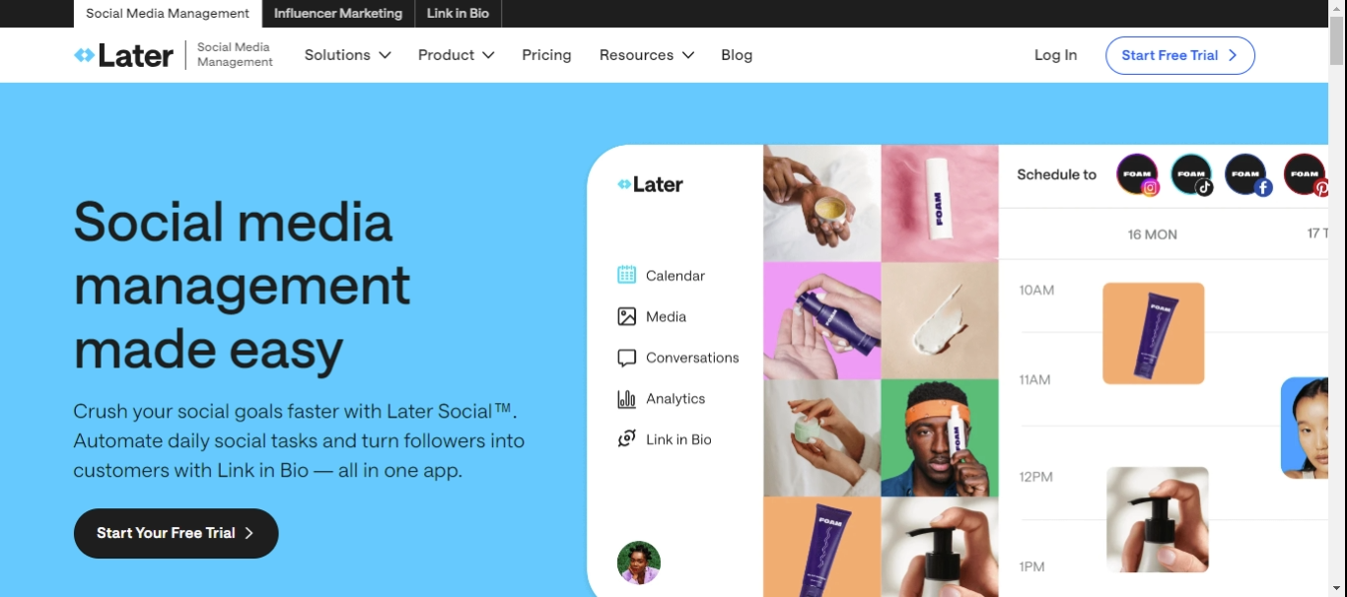
Task: Open the Analytics bar chart icon
Action: (626, 399)
